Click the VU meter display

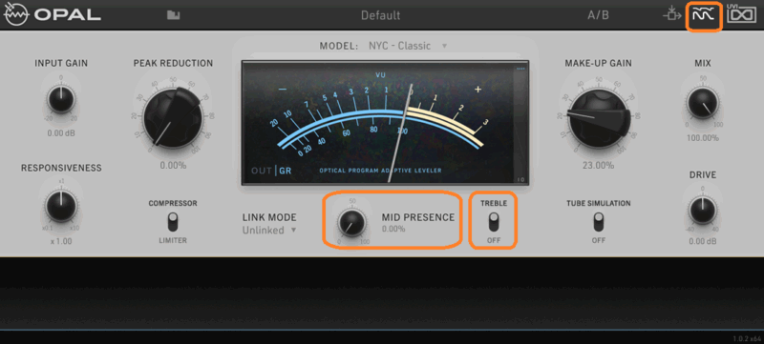pos(385,123)
